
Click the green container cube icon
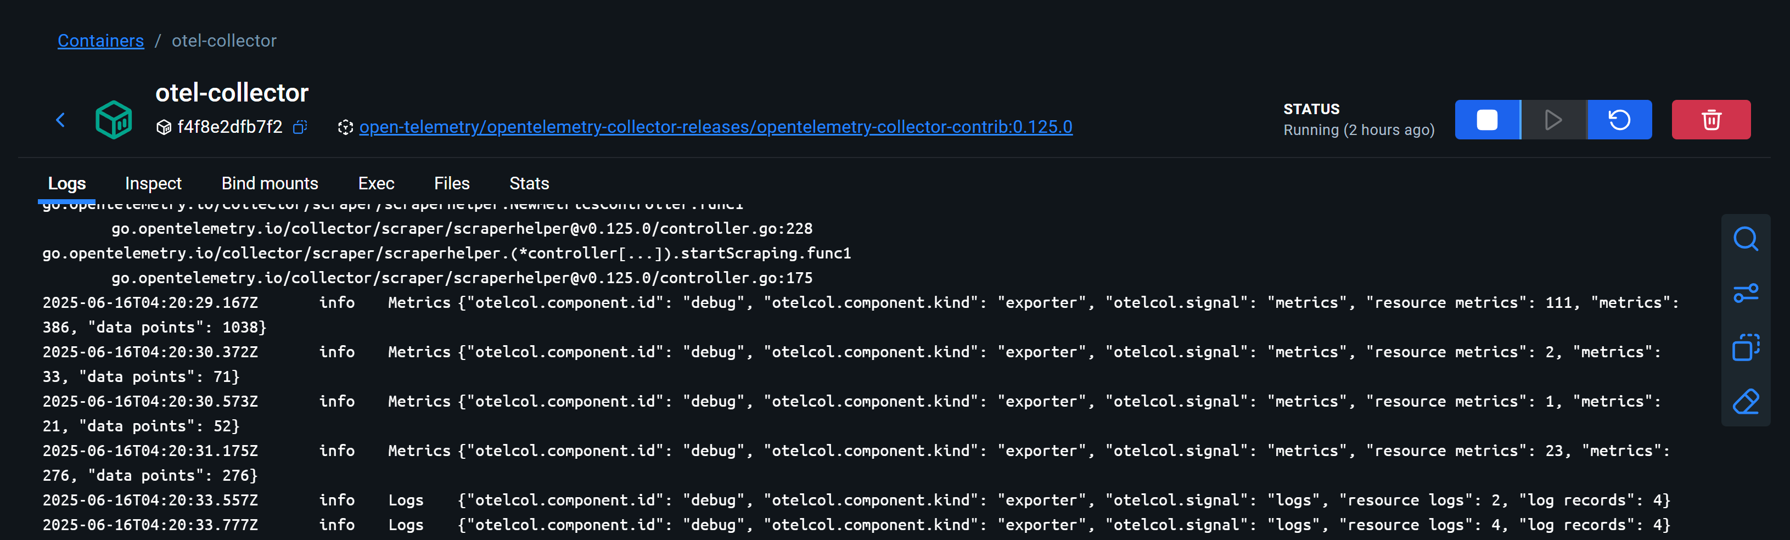[114, 120]
